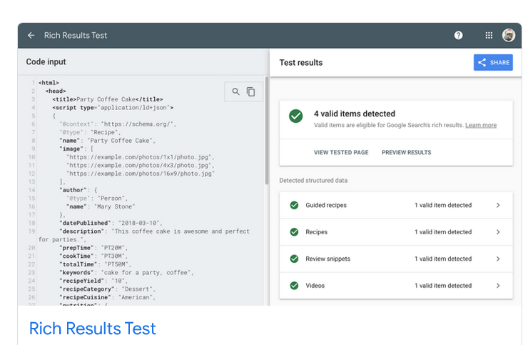The height and width of the screenshot is (345, 528).
Task: Expand the Videos row chevron
Action: (498, 286)
